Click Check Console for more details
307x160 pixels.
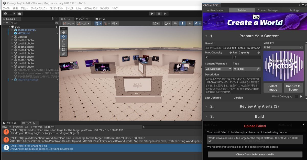point(255,154)
